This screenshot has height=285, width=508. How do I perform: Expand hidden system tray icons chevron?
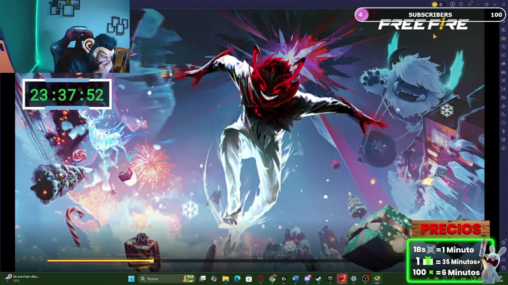(428, 279)
